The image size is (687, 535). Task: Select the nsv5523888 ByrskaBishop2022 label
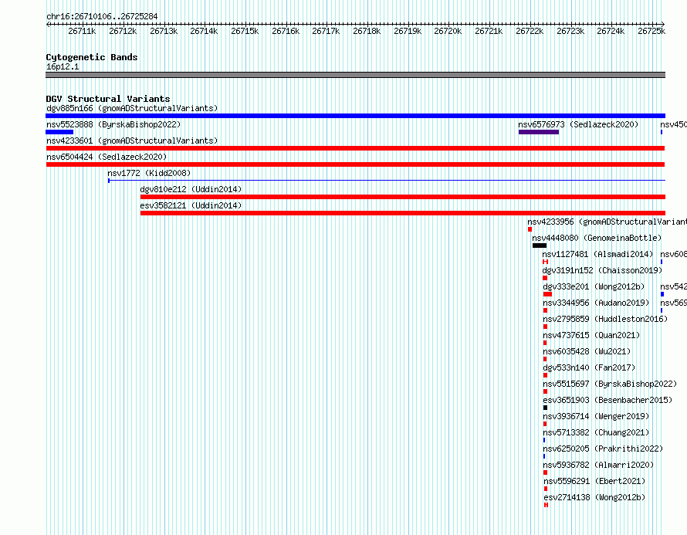(x=113, y=124)
